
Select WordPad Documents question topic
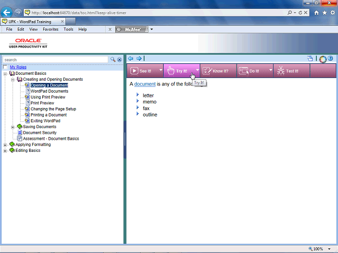click(x=49, y=91)
